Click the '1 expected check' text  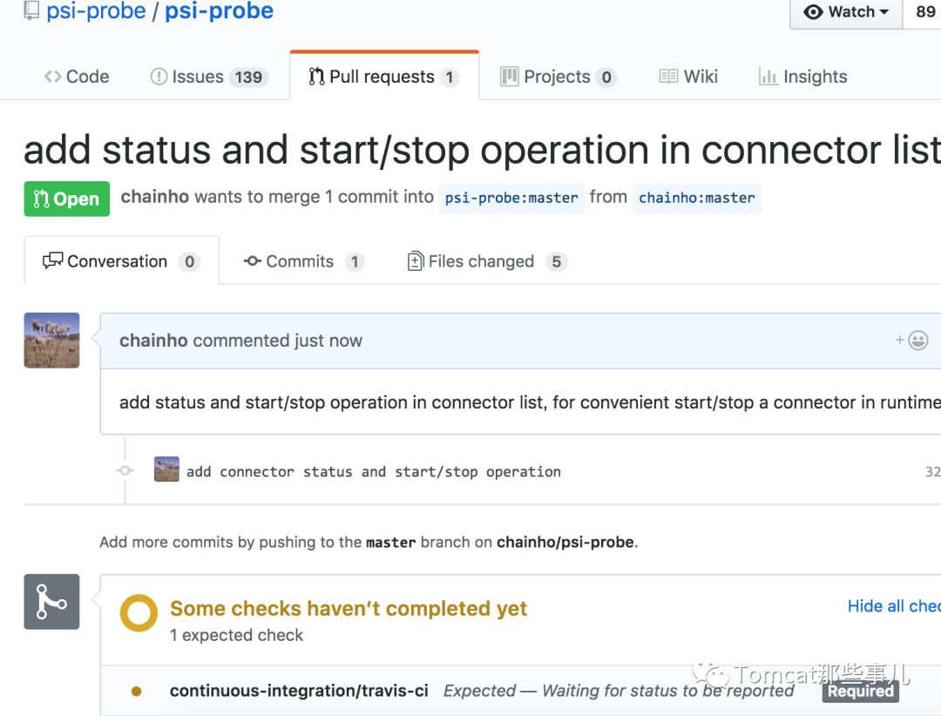pos(236,635)
